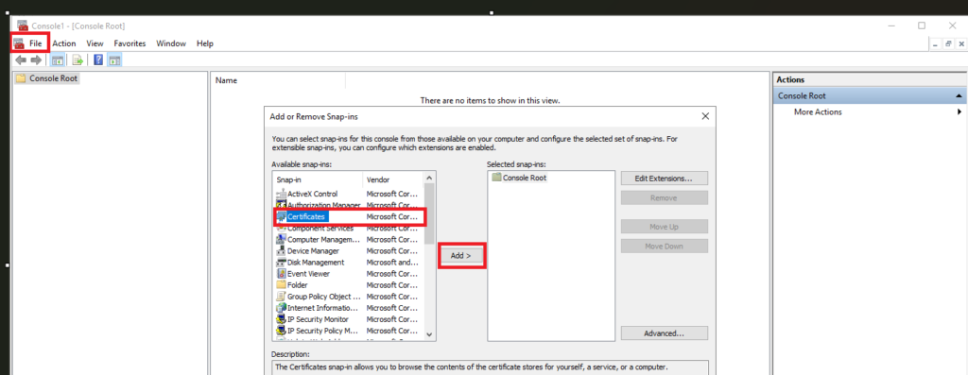
Task: Click the Console1 title bar app icon
Action: [x=23, y=26]
